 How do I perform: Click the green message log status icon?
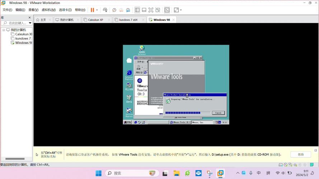pos(312,165)
